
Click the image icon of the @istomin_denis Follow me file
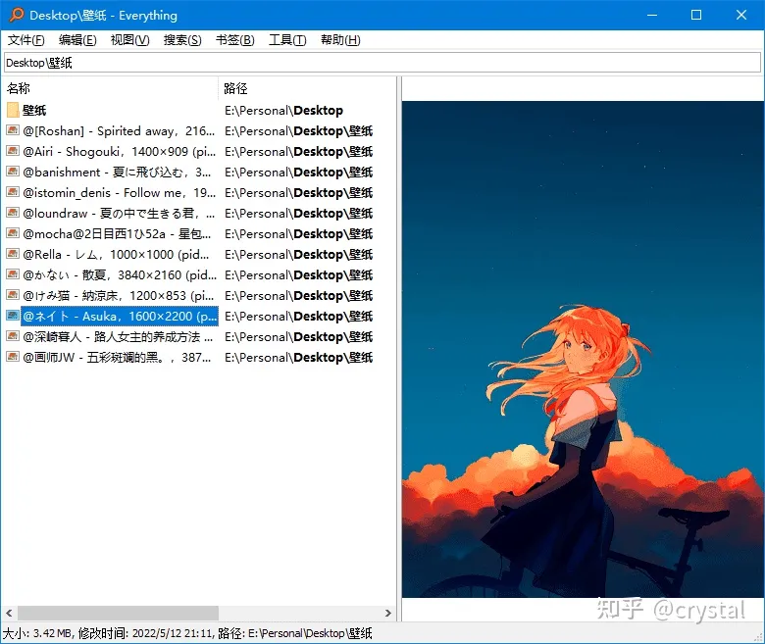pos(13,192)
